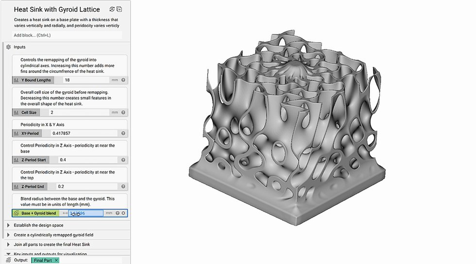Click the blend icon on Base + Gyroid blend
This screenshot has width=476, height=264.
click(17, 214)
